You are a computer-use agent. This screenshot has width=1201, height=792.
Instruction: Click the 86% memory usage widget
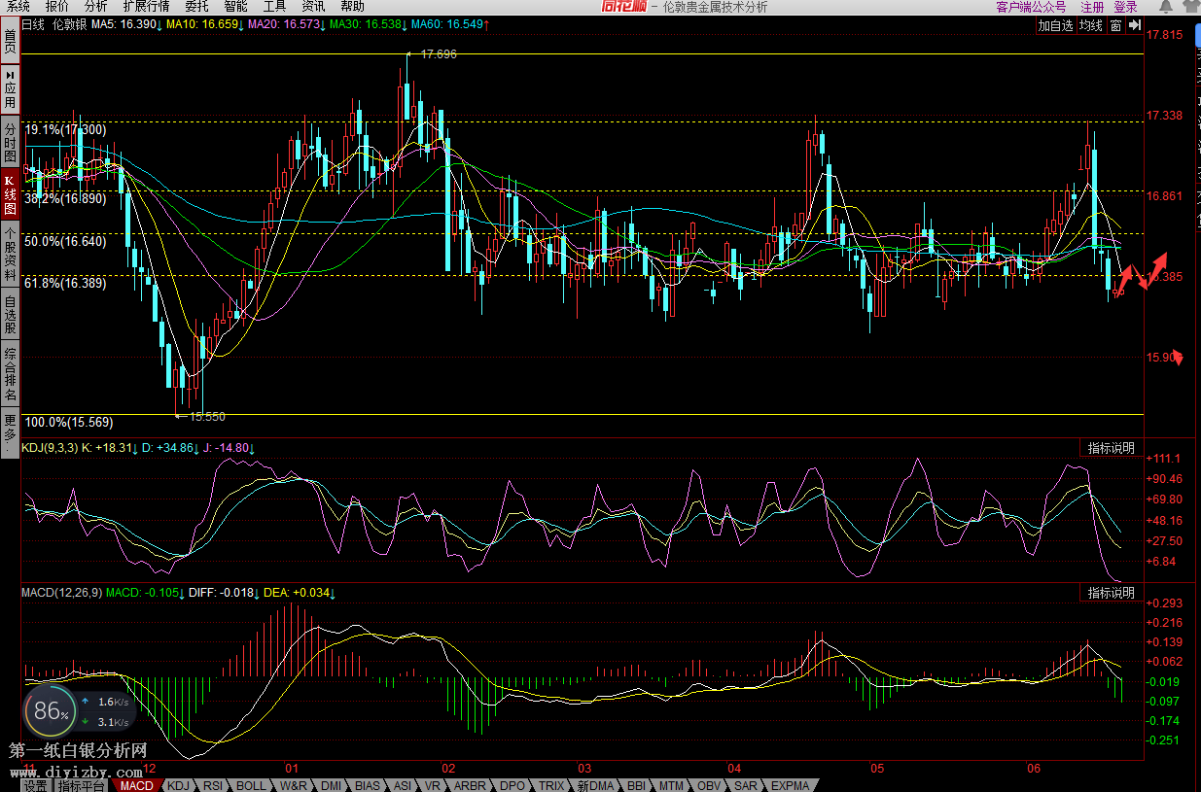[49, 710]
